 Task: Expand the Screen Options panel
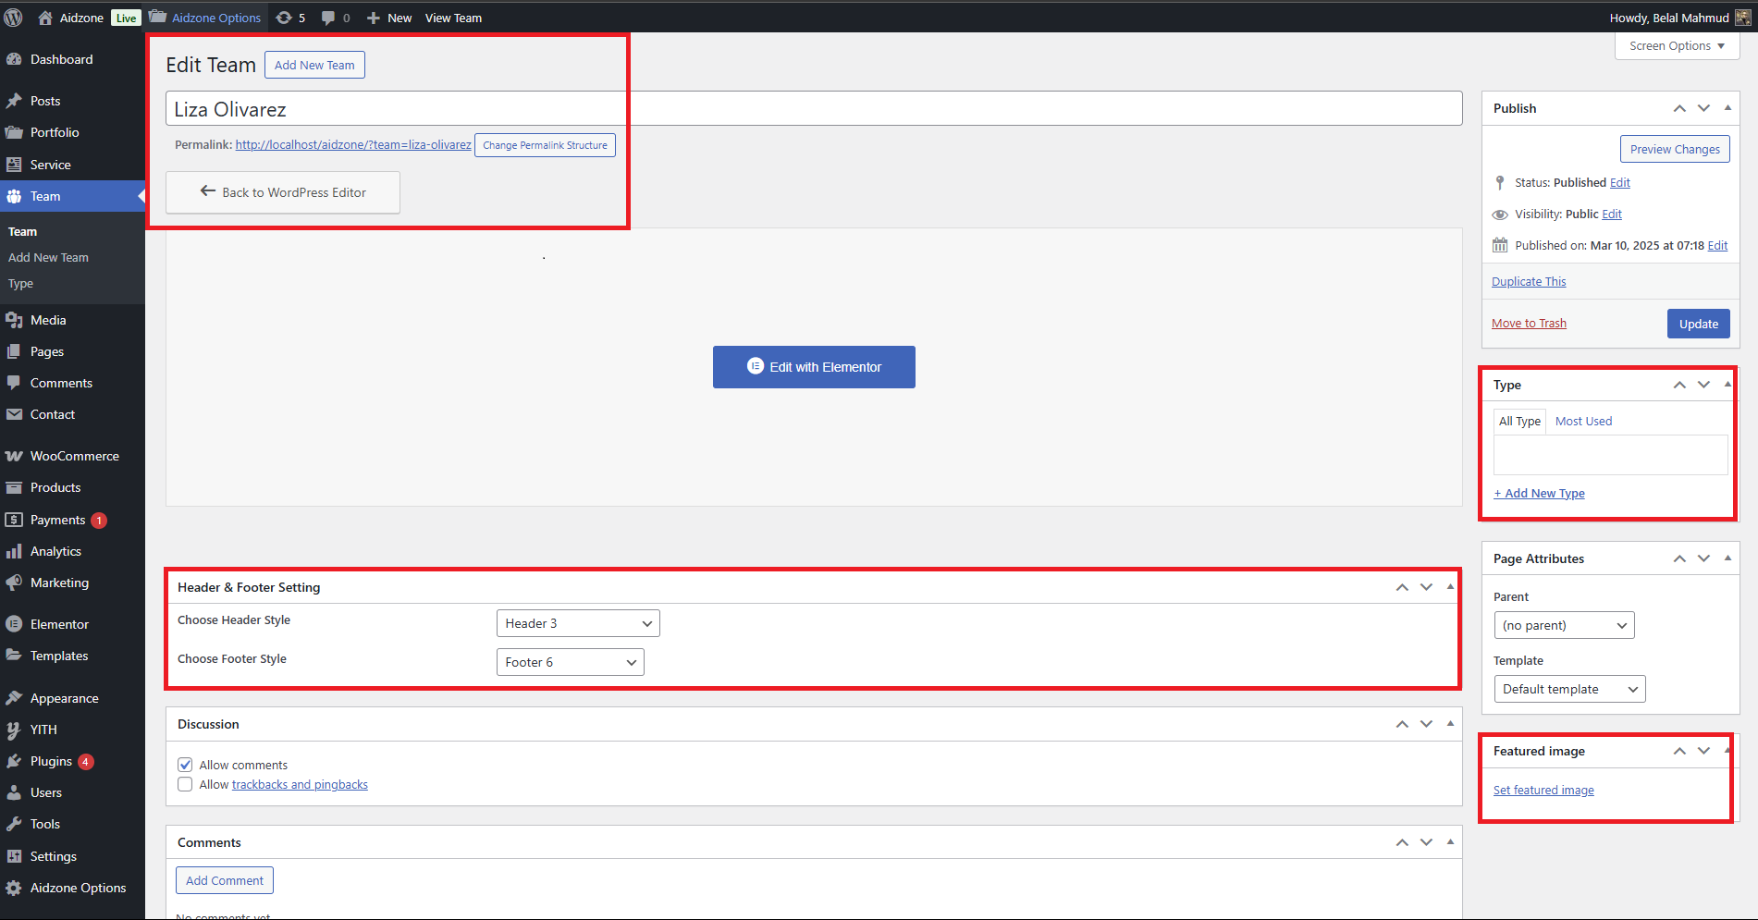pos(1676,45)
